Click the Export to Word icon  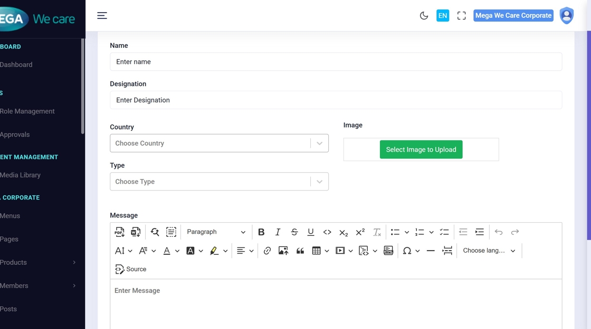(136, 232)
